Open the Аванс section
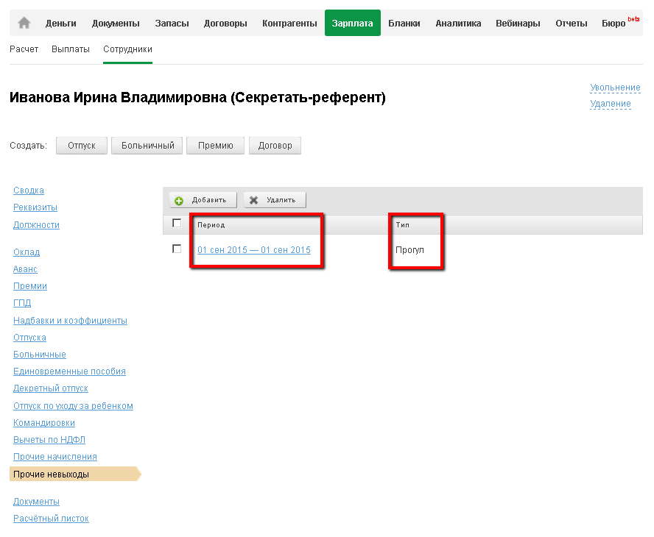 (x=25, y=269)
